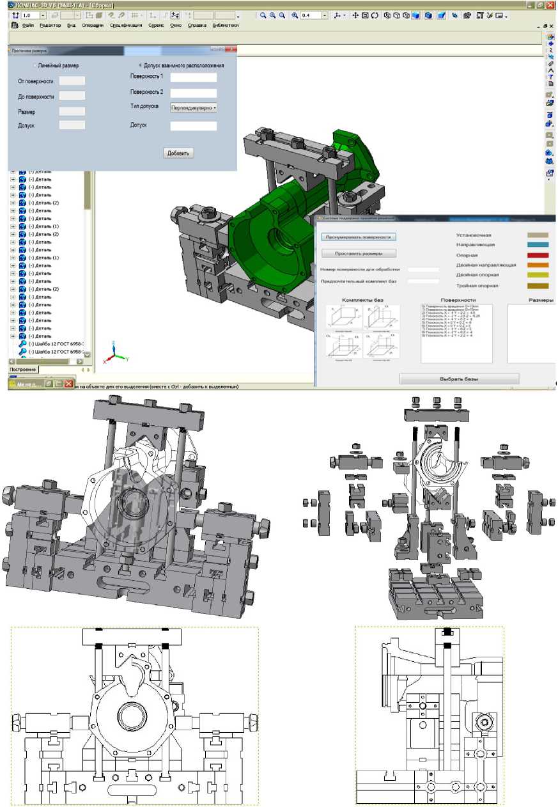Click Проставить размеры button
Viewport: 558px width, 807px height.
359,253
